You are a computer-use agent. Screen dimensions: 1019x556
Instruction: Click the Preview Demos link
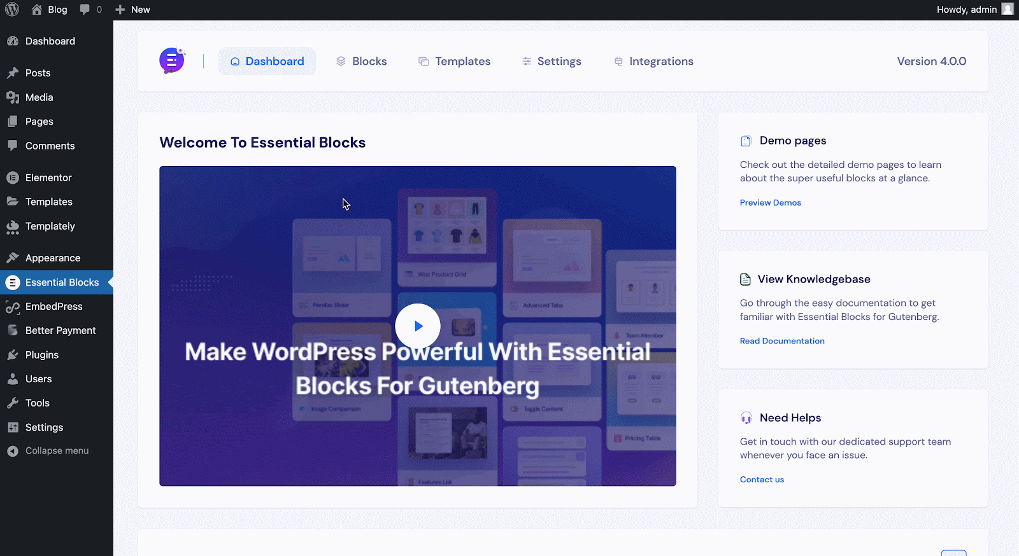tap(771, 203)
